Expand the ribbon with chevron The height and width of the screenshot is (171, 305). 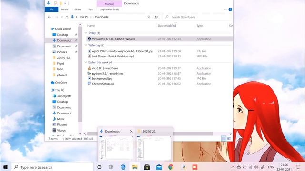[x=225, y=9]
